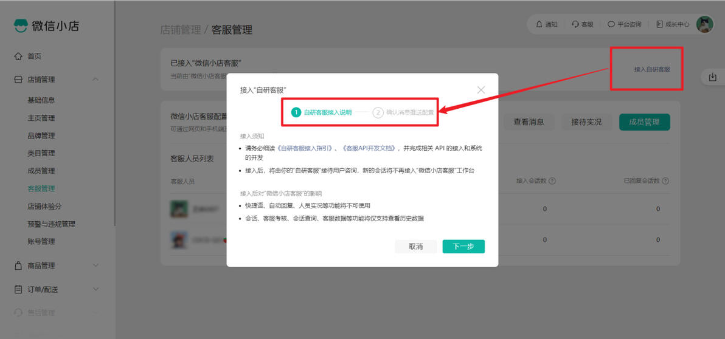Screen dimensions: 725x339
Task: Select 成员管理 in the sidebar menu
Action: tap(41, 171)
